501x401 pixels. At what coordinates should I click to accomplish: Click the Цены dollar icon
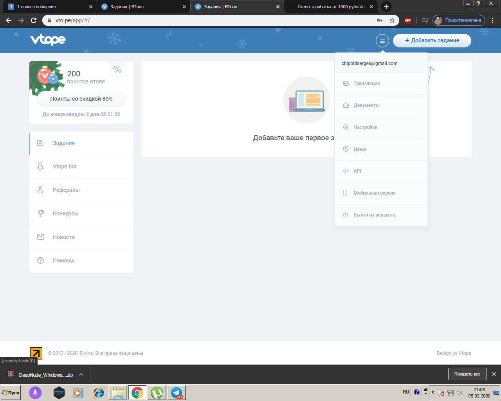346,149
